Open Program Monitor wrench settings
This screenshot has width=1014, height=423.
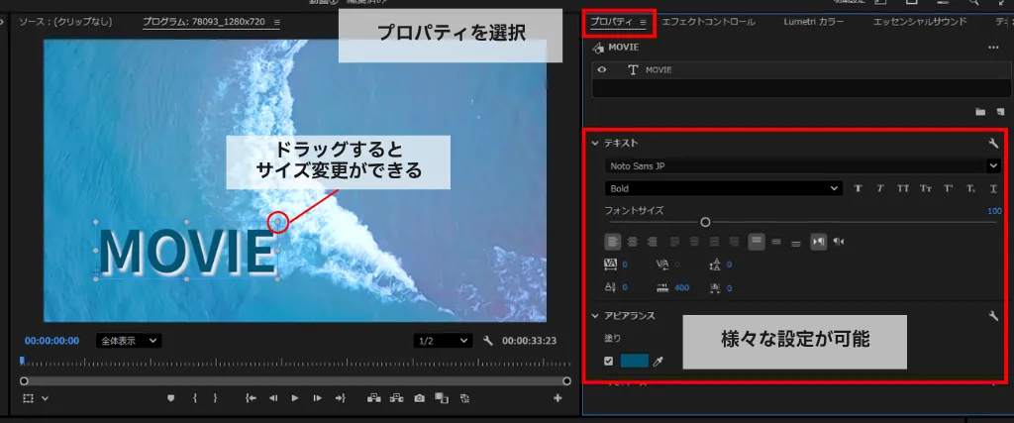pos(488,341)
